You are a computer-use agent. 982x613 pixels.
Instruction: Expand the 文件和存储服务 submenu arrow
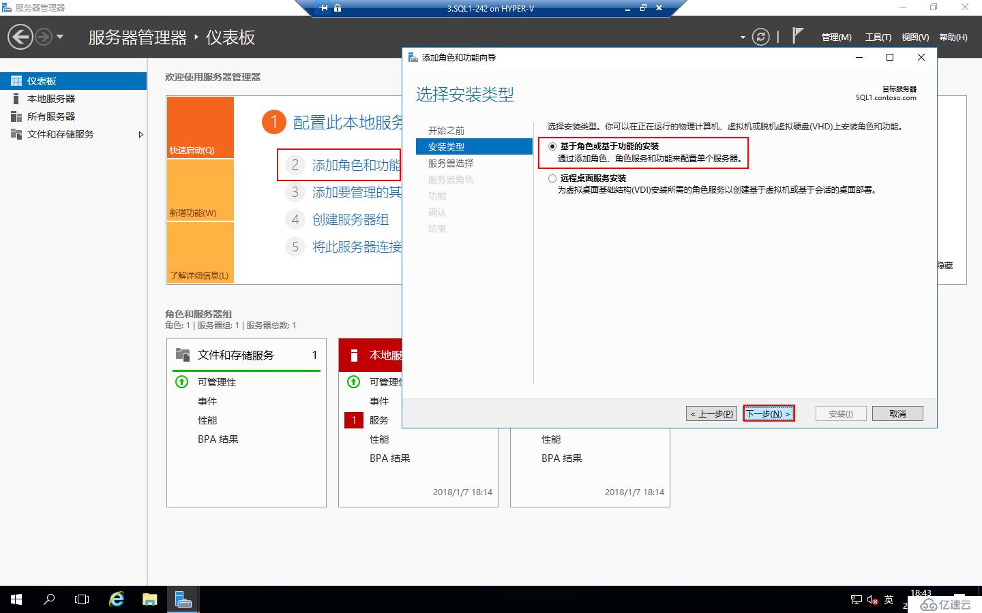(x=141, y=134)
